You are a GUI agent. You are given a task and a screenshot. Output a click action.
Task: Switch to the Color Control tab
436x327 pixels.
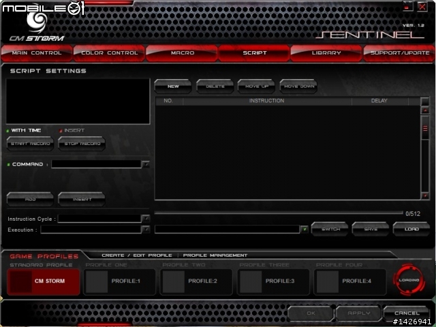coord(109,53)
